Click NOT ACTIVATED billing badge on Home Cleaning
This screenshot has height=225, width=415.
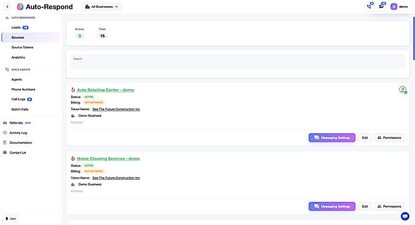94,171
